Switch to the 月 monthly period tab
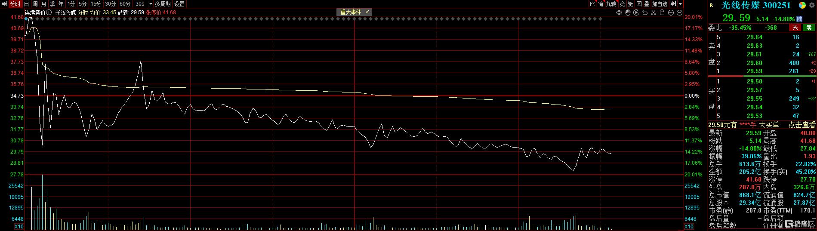 click(44, 4)
